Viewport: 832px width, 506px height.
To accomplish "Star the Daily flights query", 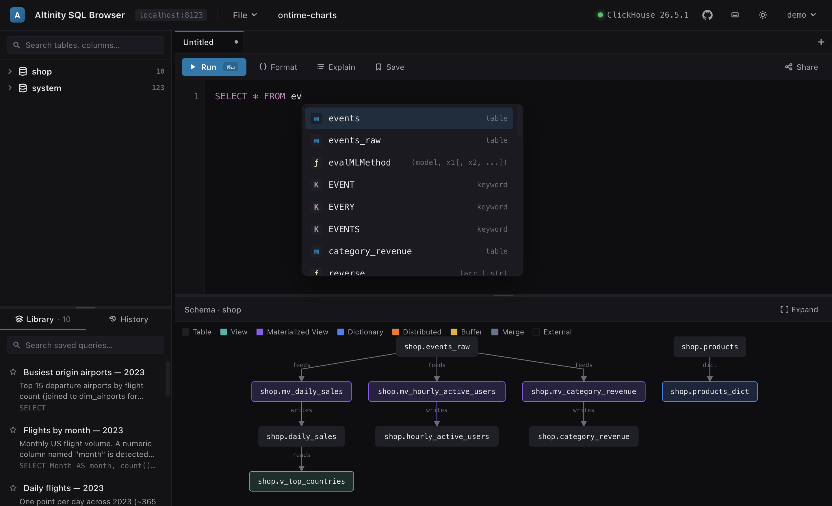I will click(x=13, y=488).
